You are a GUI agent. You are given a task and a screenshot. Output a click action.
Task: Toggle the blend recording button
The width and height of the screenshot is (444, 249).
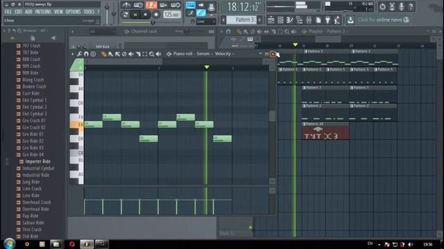(x=164, y=5)
